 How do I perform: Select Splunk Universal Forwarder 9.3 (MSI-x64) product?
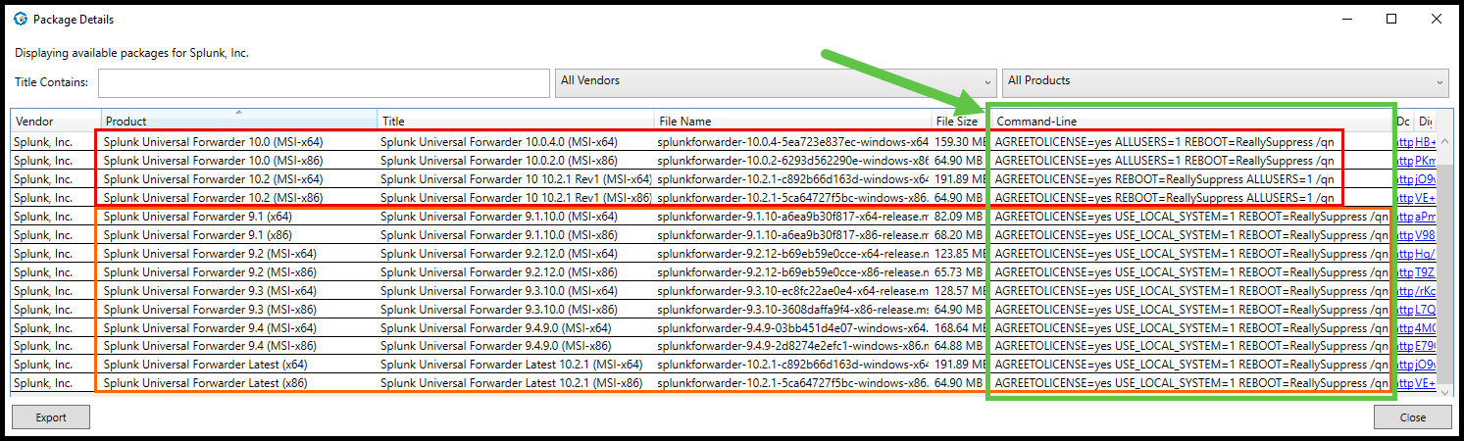tap(210, 291)
